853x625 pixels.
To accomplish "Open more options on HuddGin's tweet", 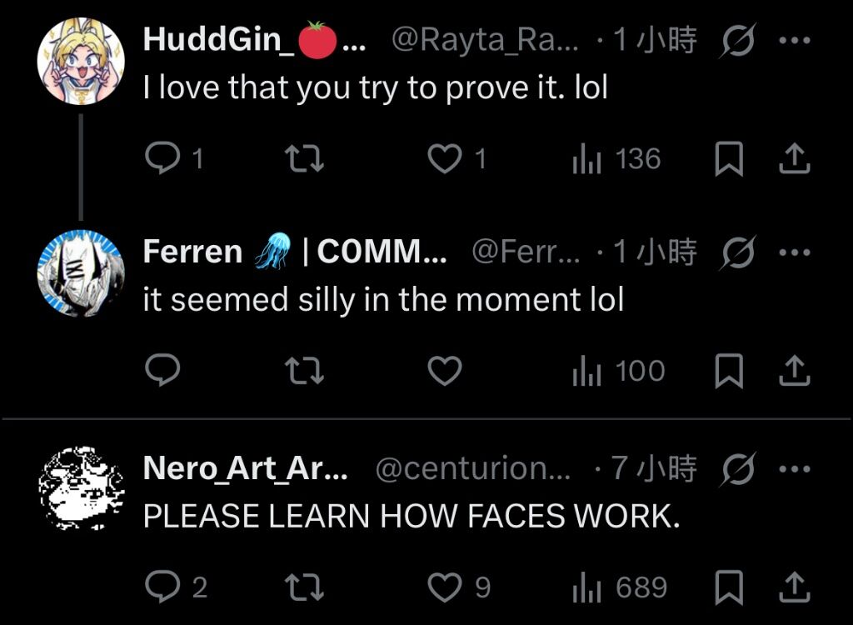I will tap(795, 40).
